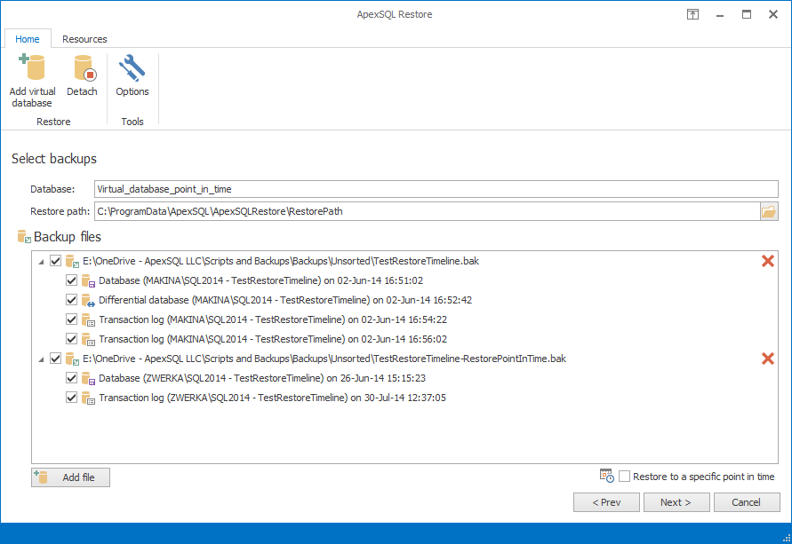Uncheck the Database (ZWERKA) backup from 26-Jun-14

[71, 378]
